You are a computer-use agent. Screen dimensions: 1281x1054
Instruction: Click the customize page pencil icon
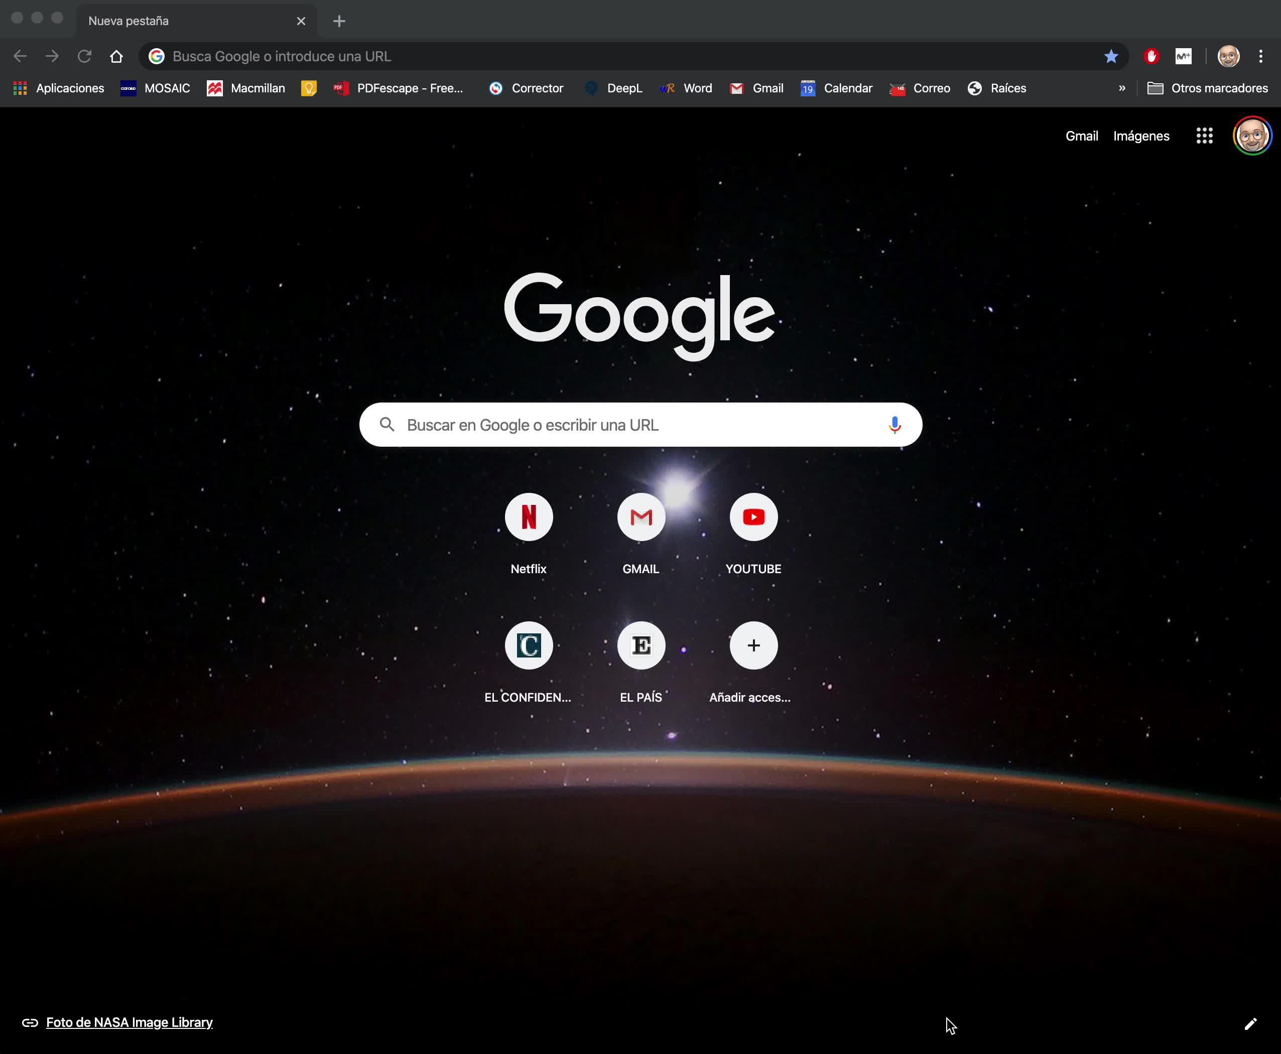pyautogui.click(x=1250, y=1024)
